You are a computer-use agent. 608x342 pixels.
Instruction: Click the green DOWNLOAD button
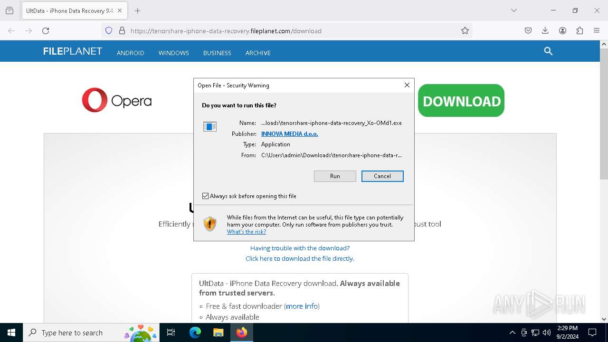coord(461,100)
